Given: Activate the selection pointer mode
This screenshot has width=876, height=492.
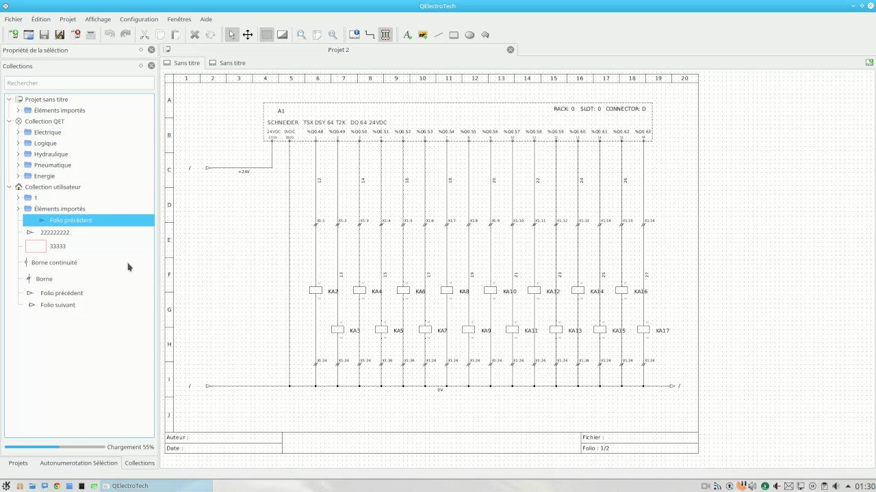Looking at the screenshot, I should point(232,35).
